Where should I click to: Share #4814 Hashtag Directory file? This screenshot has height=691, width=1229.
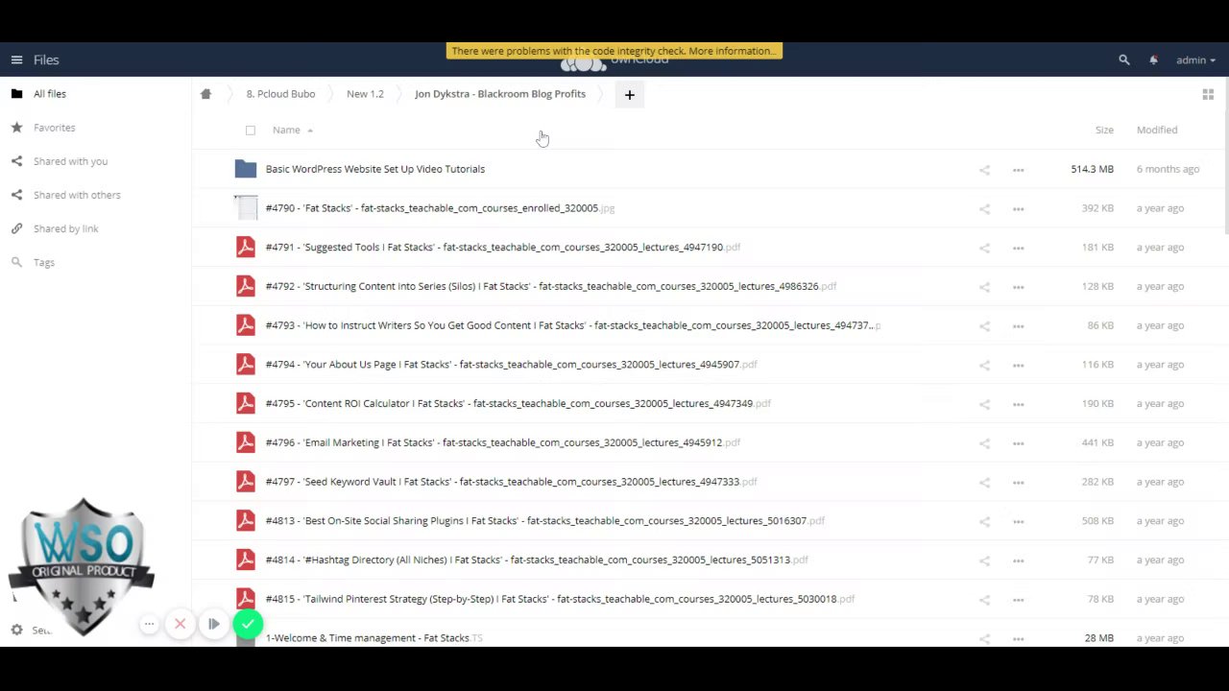[984, 560]
